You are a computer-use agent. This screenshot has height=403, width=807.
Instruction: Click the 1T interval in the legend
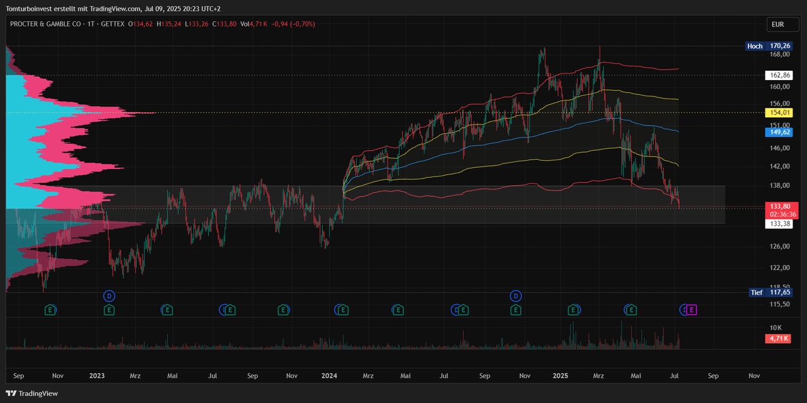[90, 24]
